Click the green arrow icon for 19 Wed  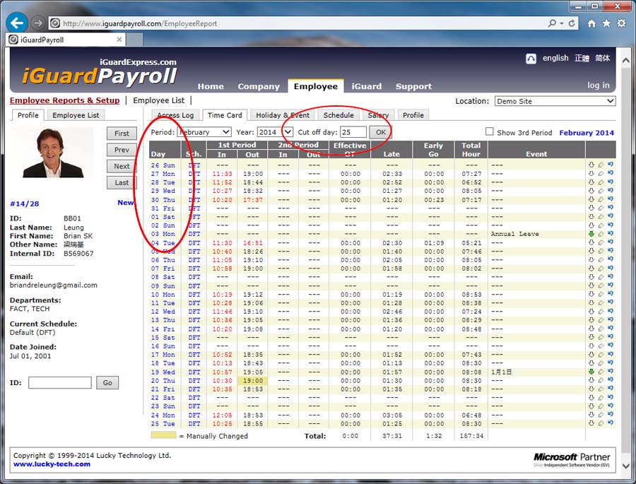591,372
